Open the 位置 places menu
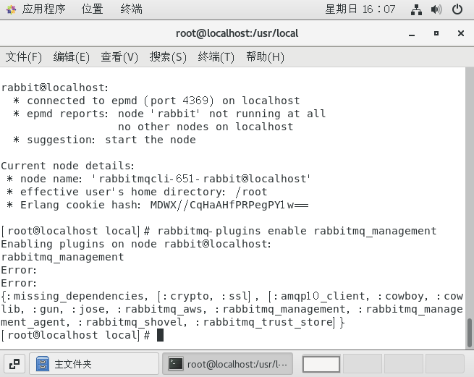474x377 pixels. [x=92, y=9]
